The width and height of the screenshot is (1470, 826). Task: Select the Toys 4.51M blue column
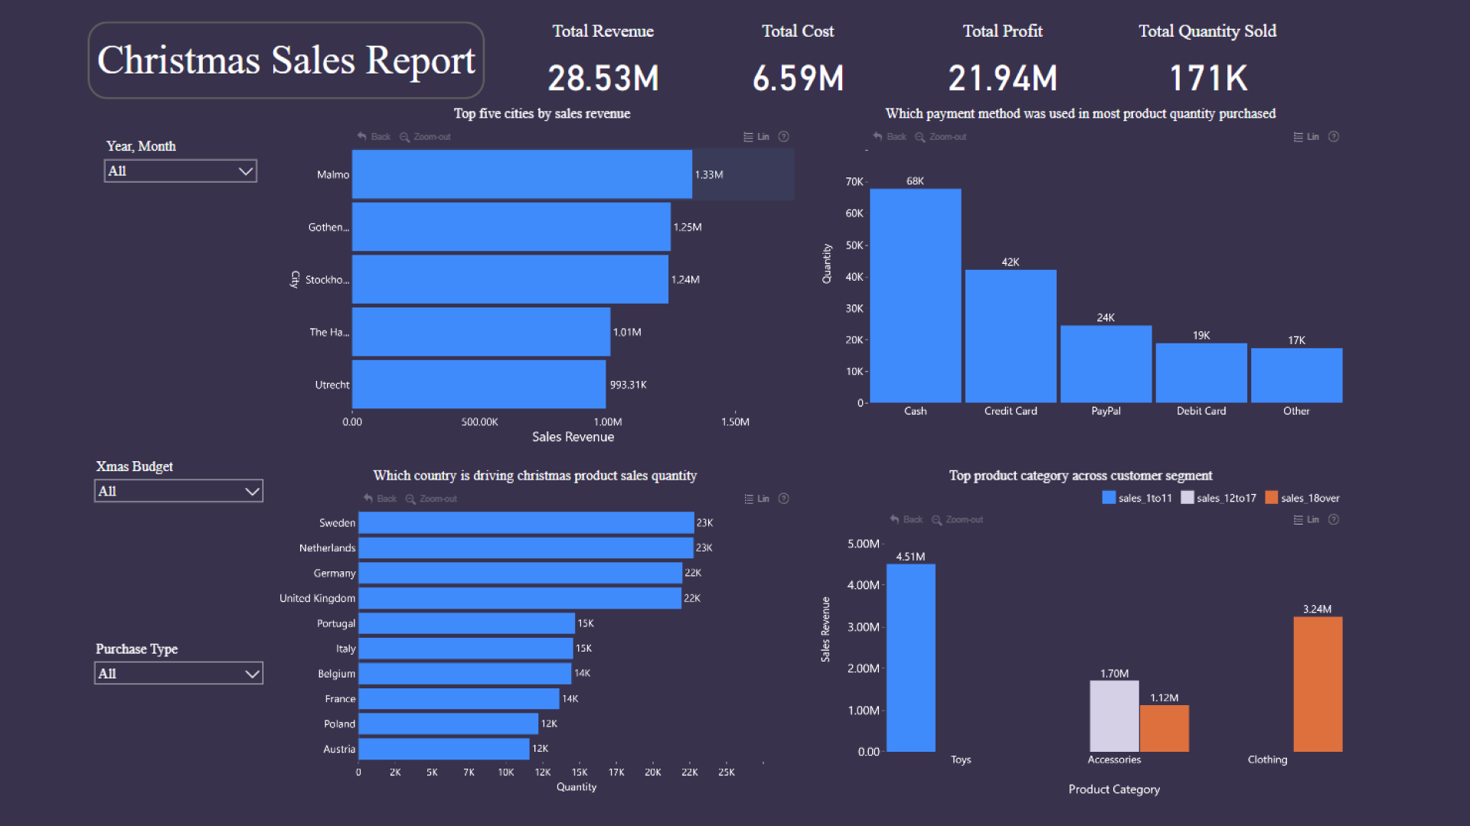click(910, 658)
